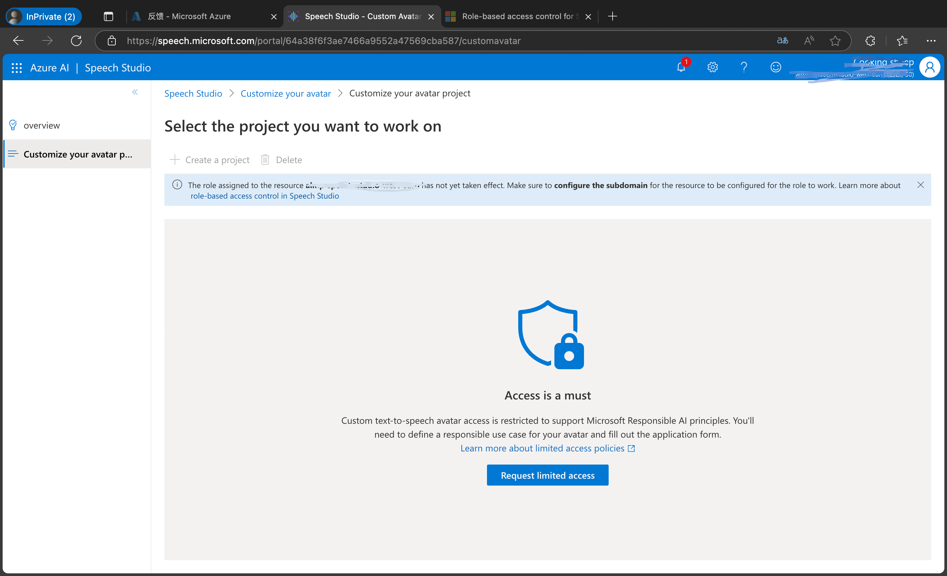Click the favorites star in address bar
The image size is (947, 576).
click(835, 40)
